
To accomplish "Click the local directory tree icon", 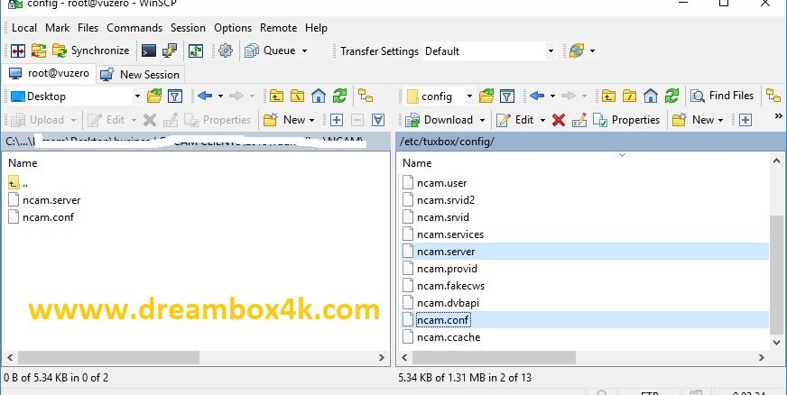I will pyautogui.click(x=366, y=96).
